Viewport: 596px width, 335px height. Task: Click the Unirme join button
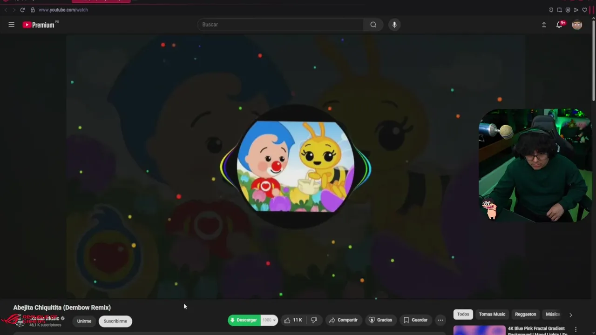[84, 321]
